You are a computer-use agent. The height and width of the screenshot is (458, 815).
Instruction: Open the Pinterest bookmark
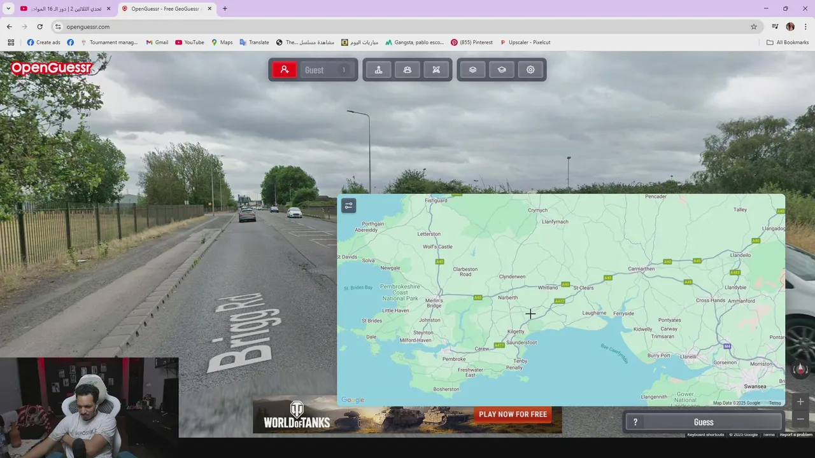pos(471,43)
